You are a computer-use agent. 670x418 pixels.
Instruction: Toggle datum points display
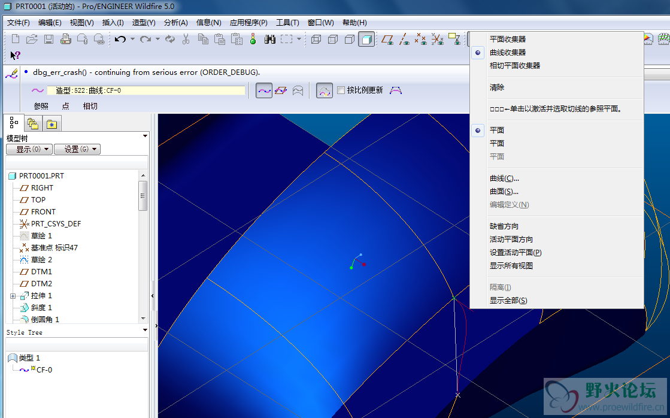click(420, 40)
